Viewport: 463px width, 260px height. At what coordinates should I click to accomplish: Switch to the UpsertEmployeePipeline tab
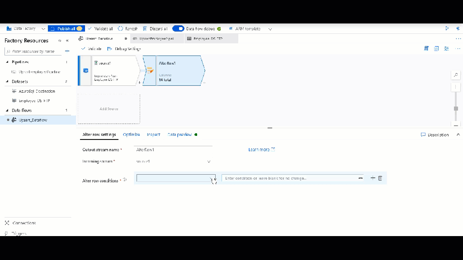[156, 39]
